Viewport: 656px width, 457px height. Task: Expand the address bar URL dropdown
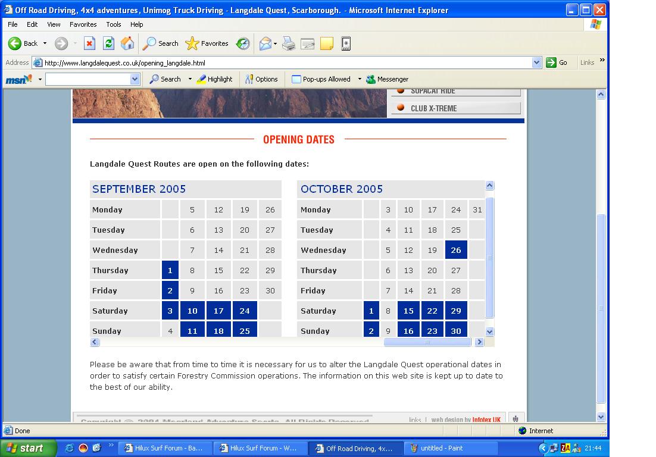(536, 62)
